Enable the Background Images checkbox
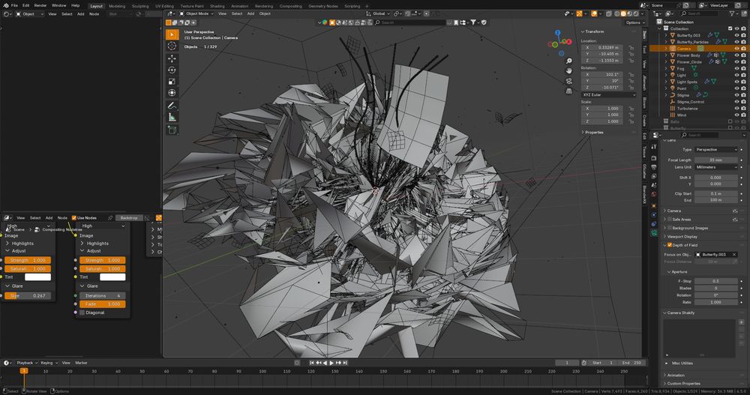 tap(670, 228)
